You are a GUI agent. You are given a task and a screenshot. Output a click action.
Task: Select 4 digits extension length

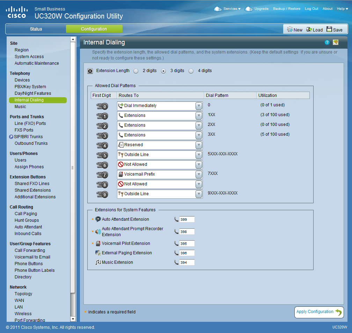tap(191, 71)
